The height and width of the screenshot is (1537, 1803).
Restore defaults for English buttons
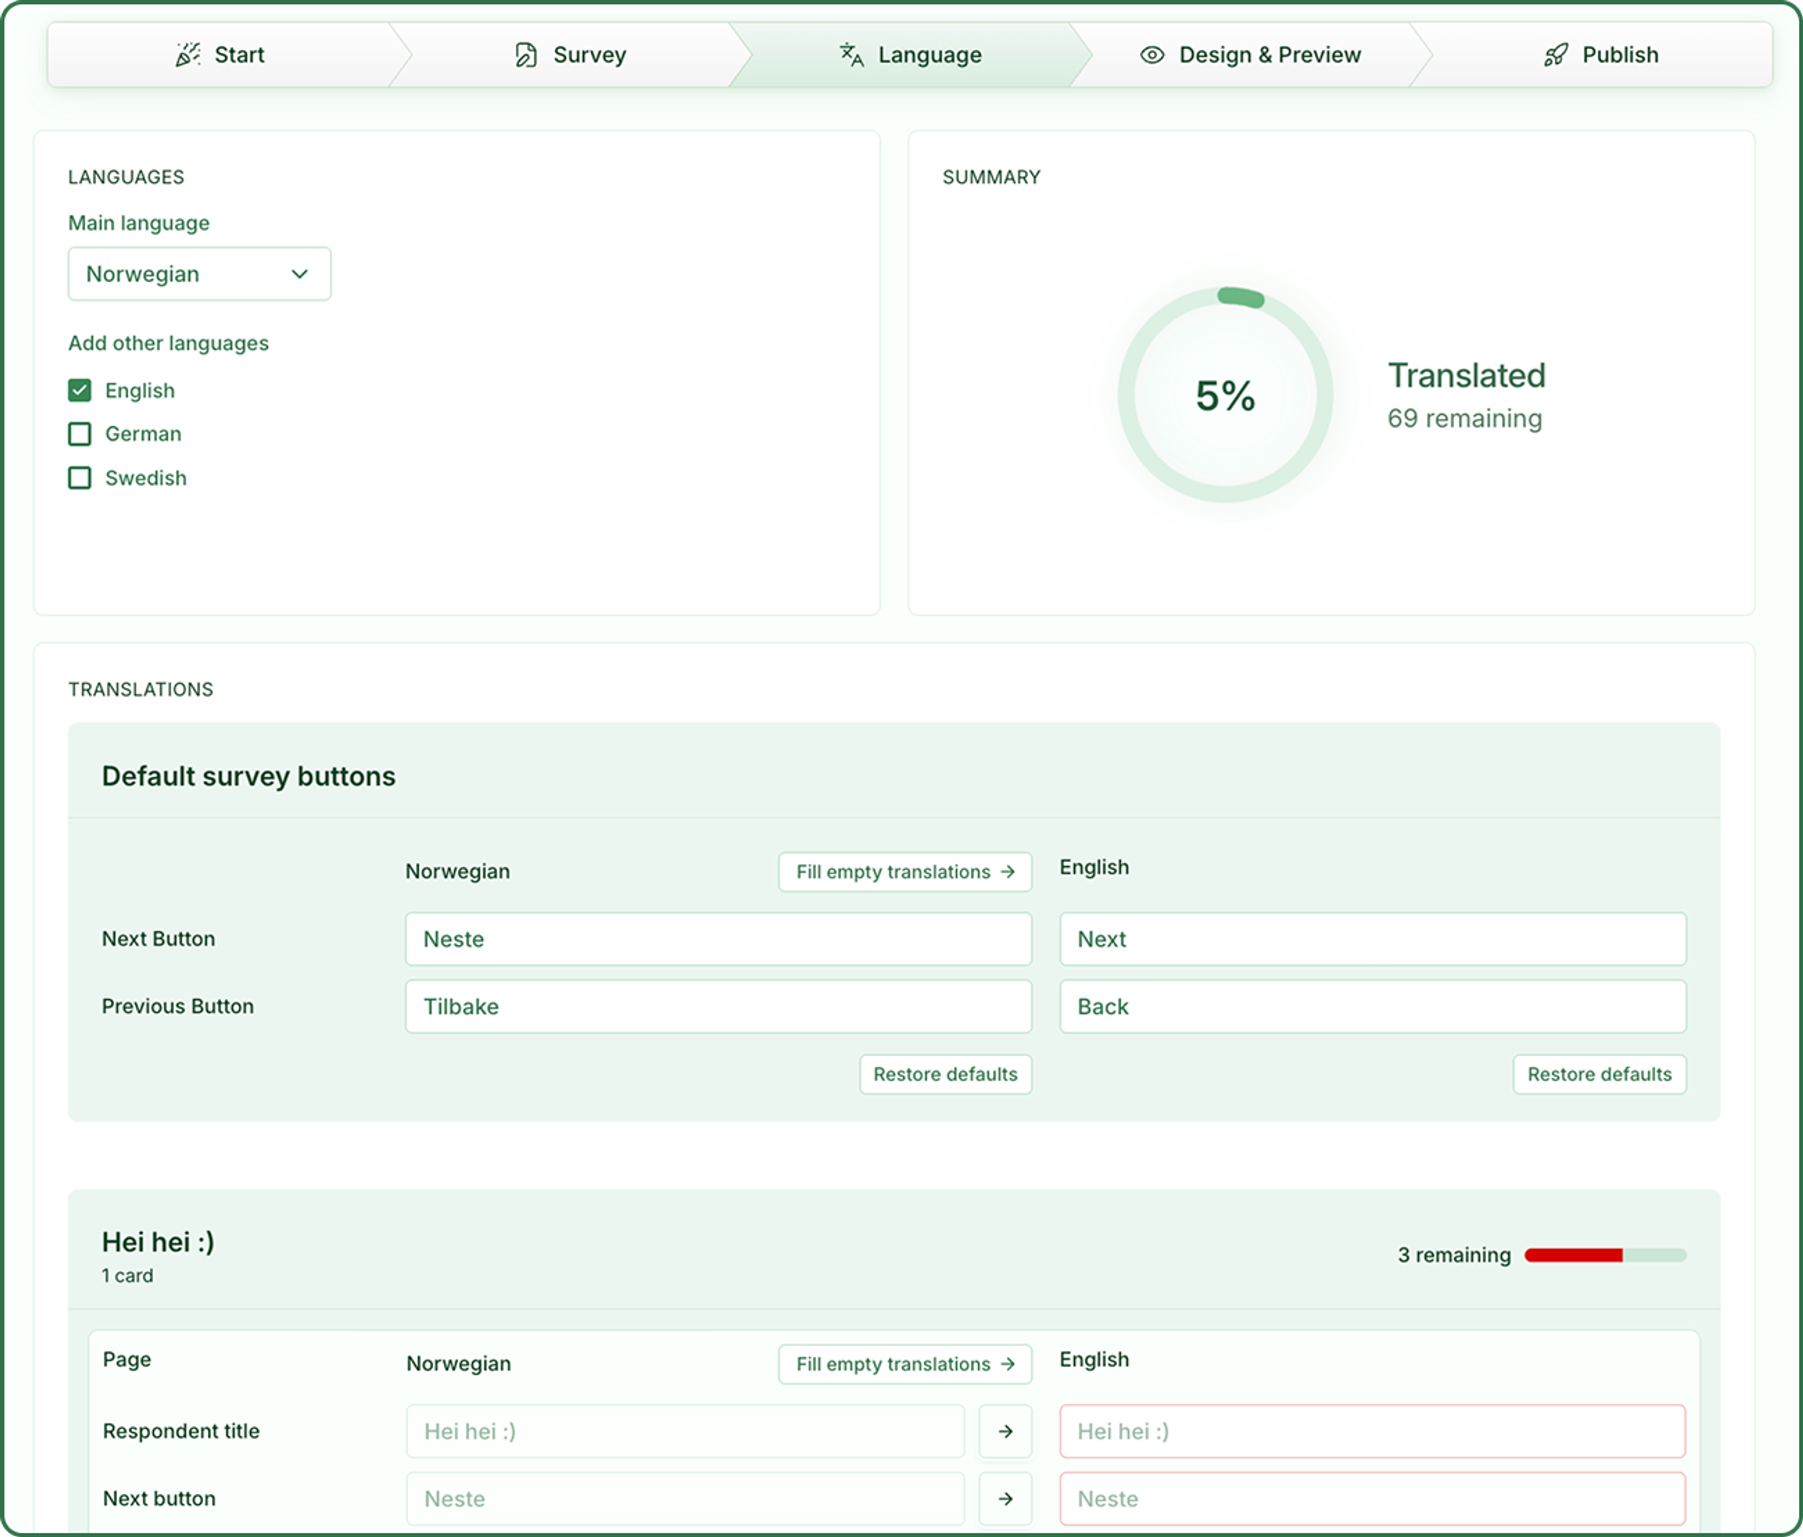(x=1599, y=1074)
